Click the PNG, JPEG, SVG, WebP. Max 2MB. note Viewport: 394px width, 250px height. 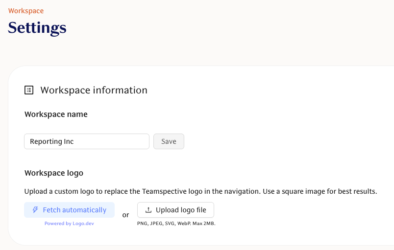click(176, 224)
